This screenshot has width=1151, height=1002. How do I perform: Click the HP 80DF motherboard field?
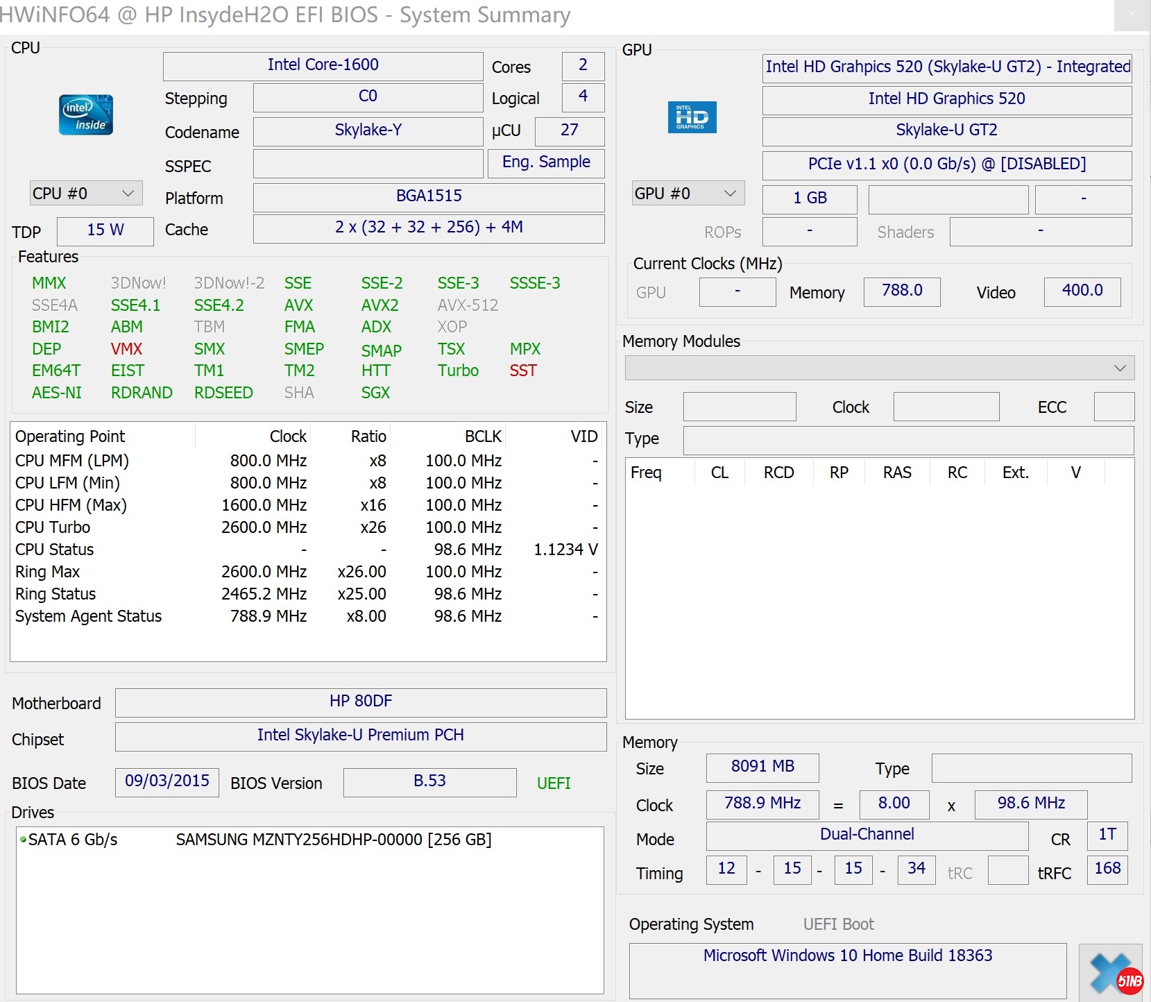tap(360, 702)
